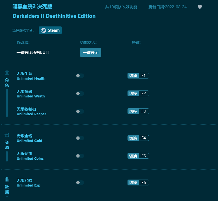Click the resources category basket icon
Screen dimensions: 218x201
coord(7,135)
